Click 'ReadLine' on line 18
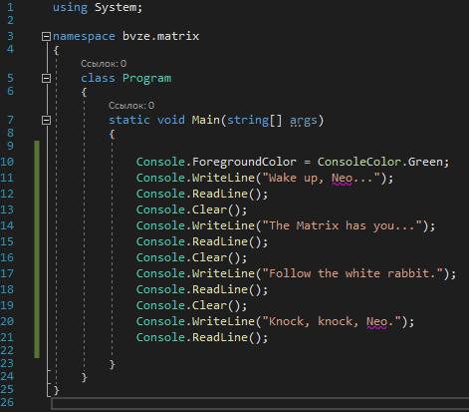This screenshot has height=412, width=469. [220, 289]
